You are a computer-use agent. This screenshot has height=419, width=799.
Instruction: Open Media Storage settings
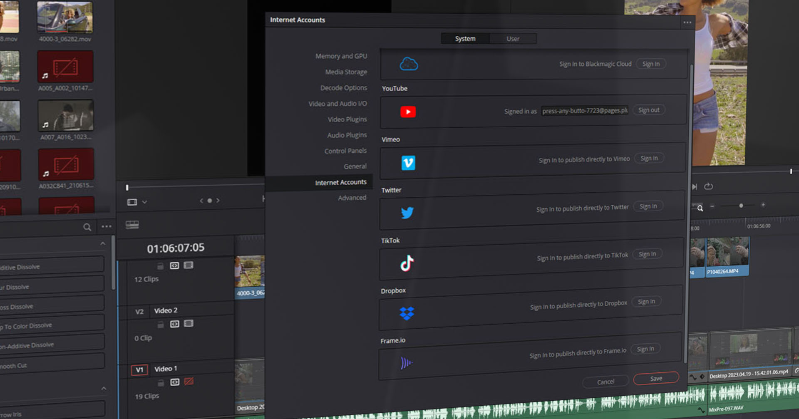pyautogui.click(x=346, y=72)
